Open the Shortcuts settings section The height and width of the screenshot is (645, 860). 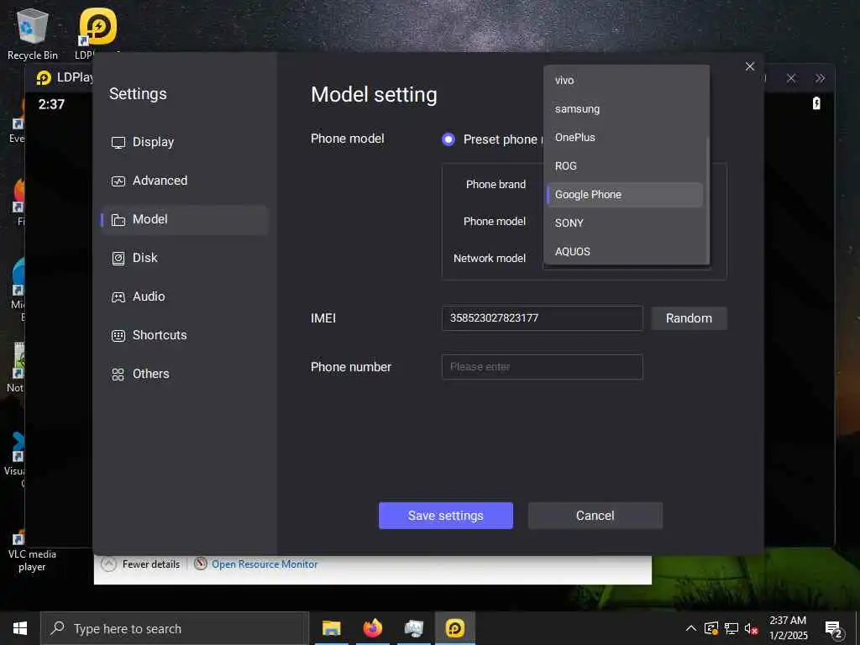184,335
